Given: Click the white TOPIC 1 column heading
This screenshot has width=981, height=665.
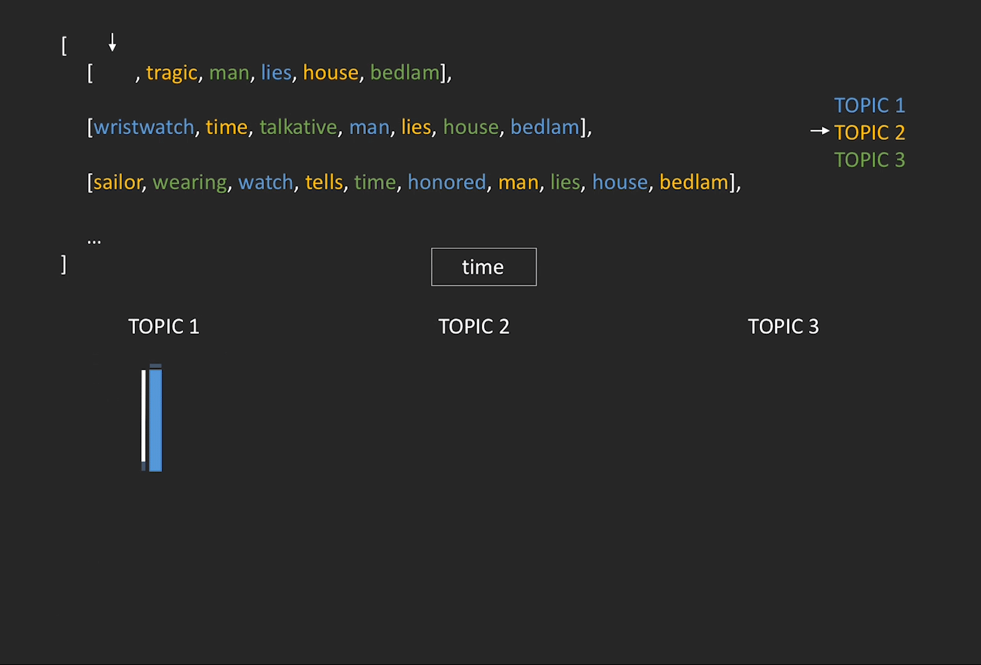Looking at the screenshot, I should (164, 326).
